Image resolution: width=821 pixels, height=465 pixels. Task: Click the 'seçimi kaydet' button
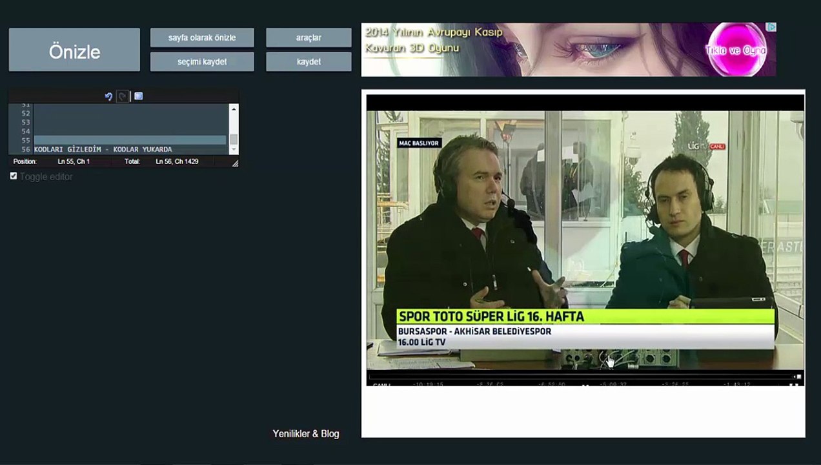[202, 61]
